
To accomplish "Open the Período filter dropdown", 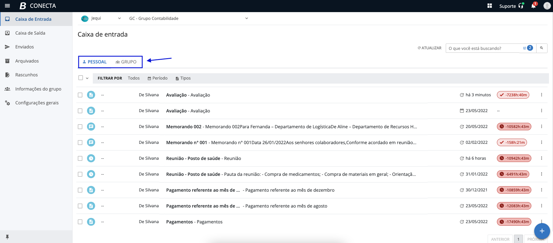I will click(158, 78).
